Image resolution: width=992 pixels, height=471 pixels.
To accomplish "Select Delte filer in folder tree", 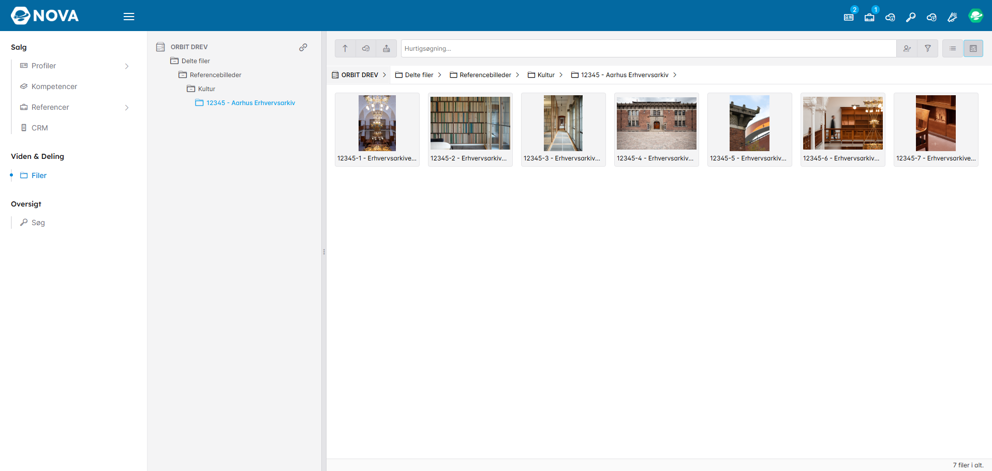I will [190, 61].
